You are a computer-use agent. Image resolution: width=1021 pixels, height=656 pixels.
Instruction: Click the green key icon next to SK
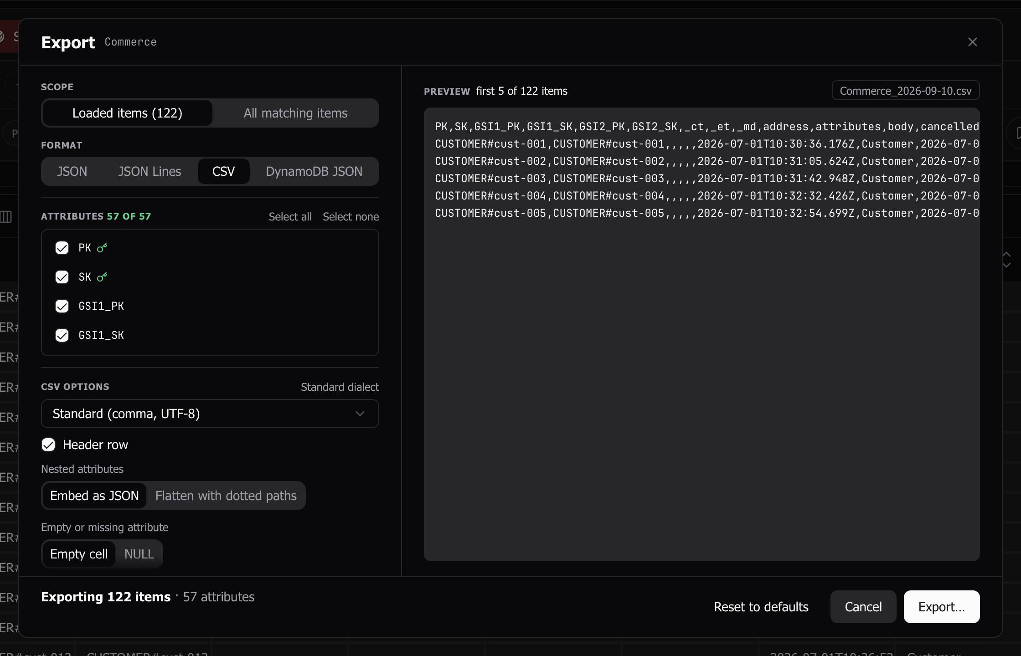pyautogui.click(x=102, y=277)
